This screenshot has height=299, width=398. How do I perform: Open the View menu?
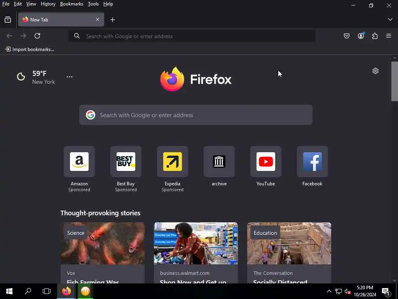[x=31, y=4]
